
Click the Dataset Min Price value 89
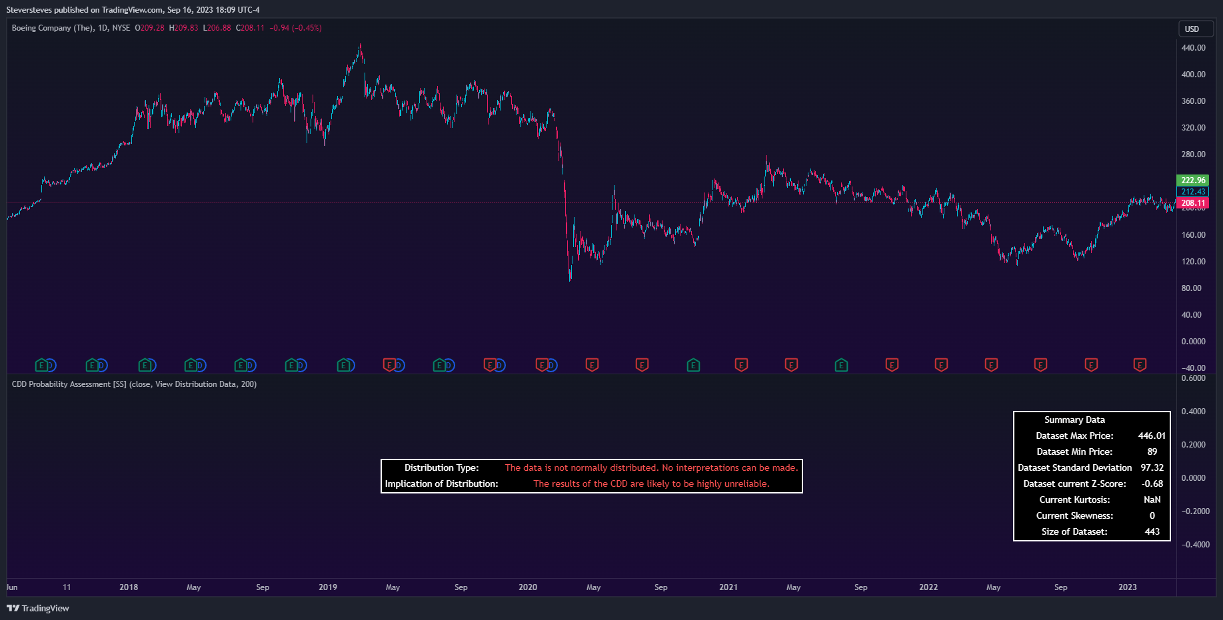(1152, 452)
